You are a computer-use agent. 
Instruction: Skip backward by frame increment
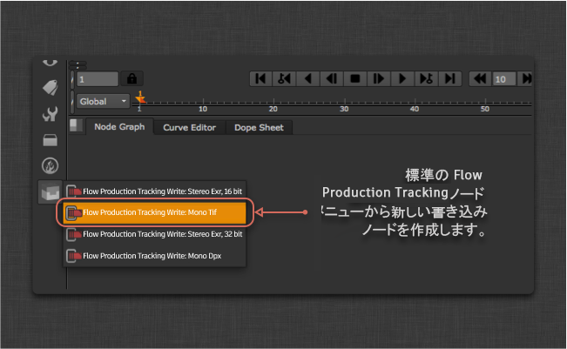pyautogui.click(x=480, y=78)
